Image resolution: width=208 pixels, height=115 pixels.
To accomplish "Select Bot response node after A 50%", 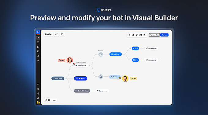I will [x=151, y=48].
